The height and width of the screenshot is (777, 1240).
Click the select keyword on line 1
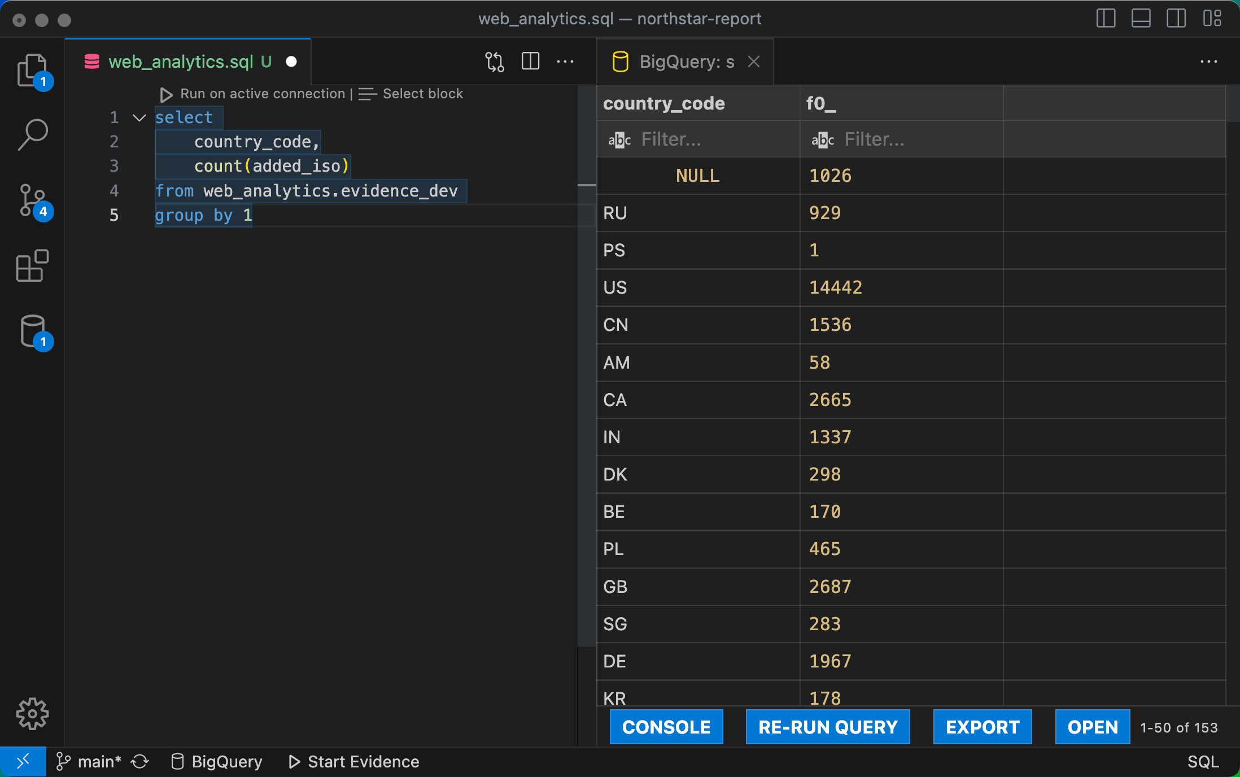(184, 117)
